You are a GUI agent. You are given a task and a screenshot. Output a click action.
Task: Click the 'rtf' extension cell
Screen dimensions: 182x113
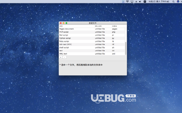click(x=113, y=45)
